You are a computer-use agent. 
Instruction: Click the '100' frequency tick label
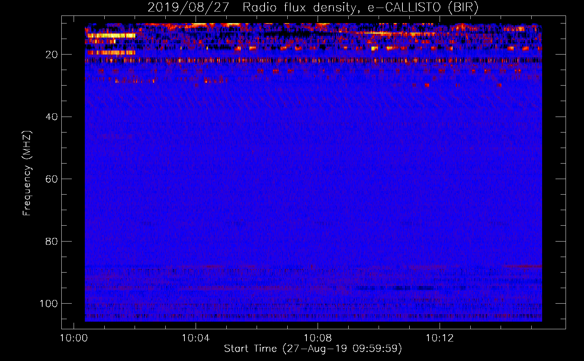click(49, 304)
